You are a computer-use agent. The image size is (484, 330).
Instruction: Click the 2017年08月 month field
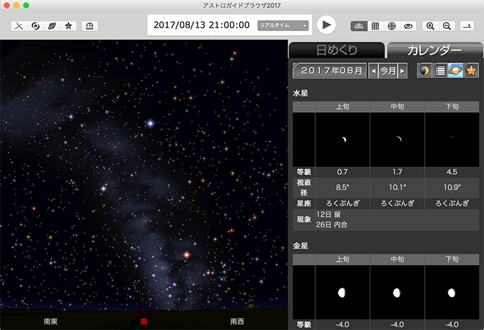click(x=329, y=71)
